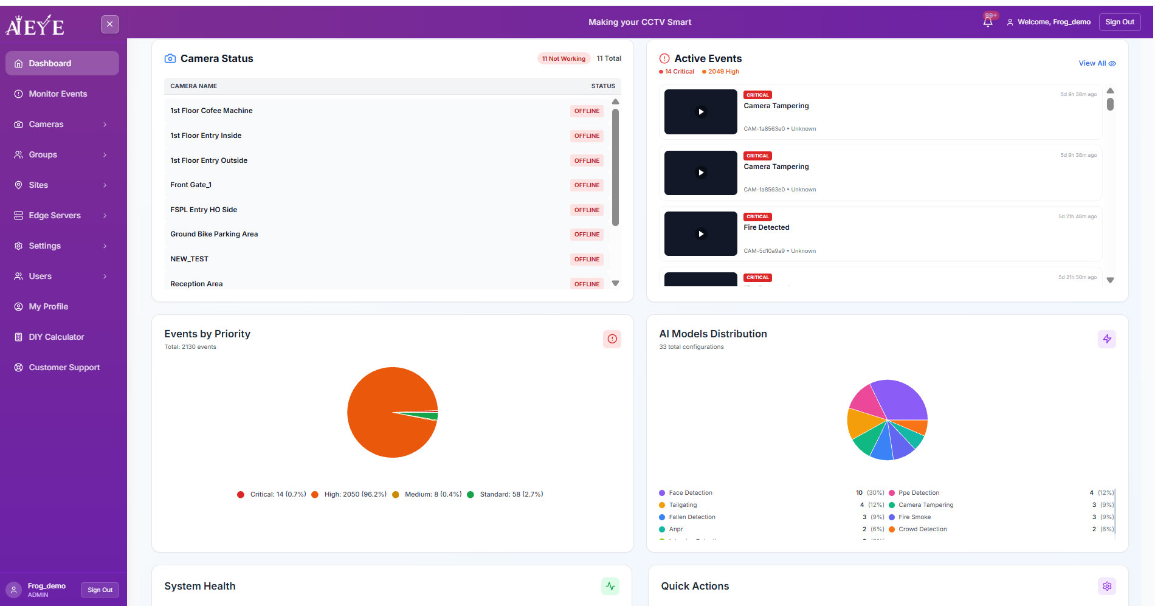The height and width of the screenshot is (606, 1155).
Task: Click the Events by Priority alert icon
Action: pos(612,339)
